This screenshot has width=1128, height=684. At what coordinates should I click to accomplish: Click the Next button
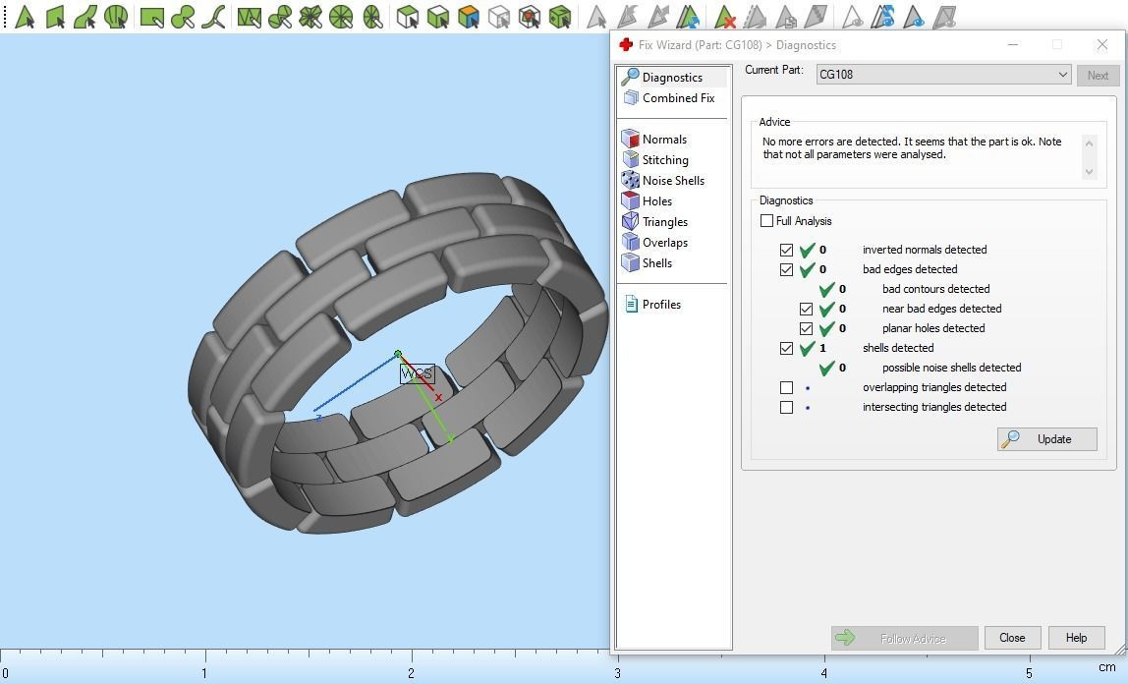click(x=1098, y=75)
